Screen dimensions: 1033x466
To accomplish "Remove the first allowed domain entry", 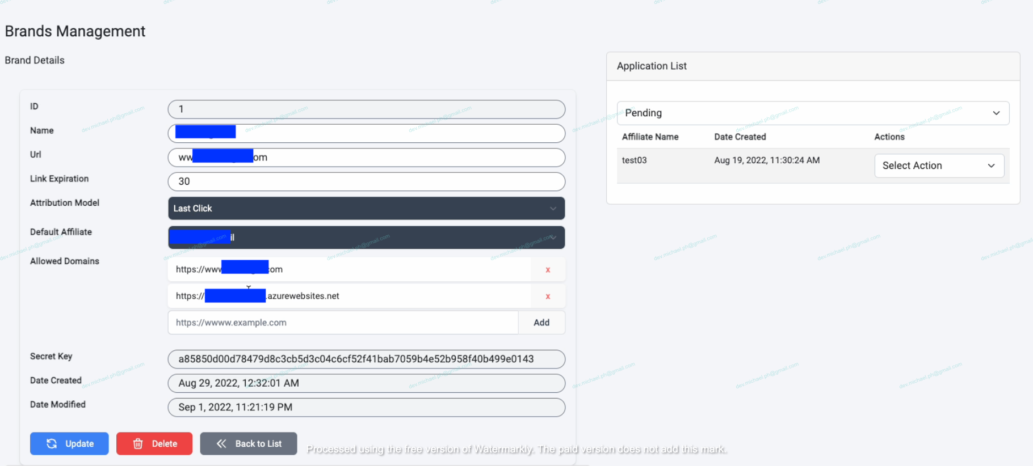I will point(548,270).
